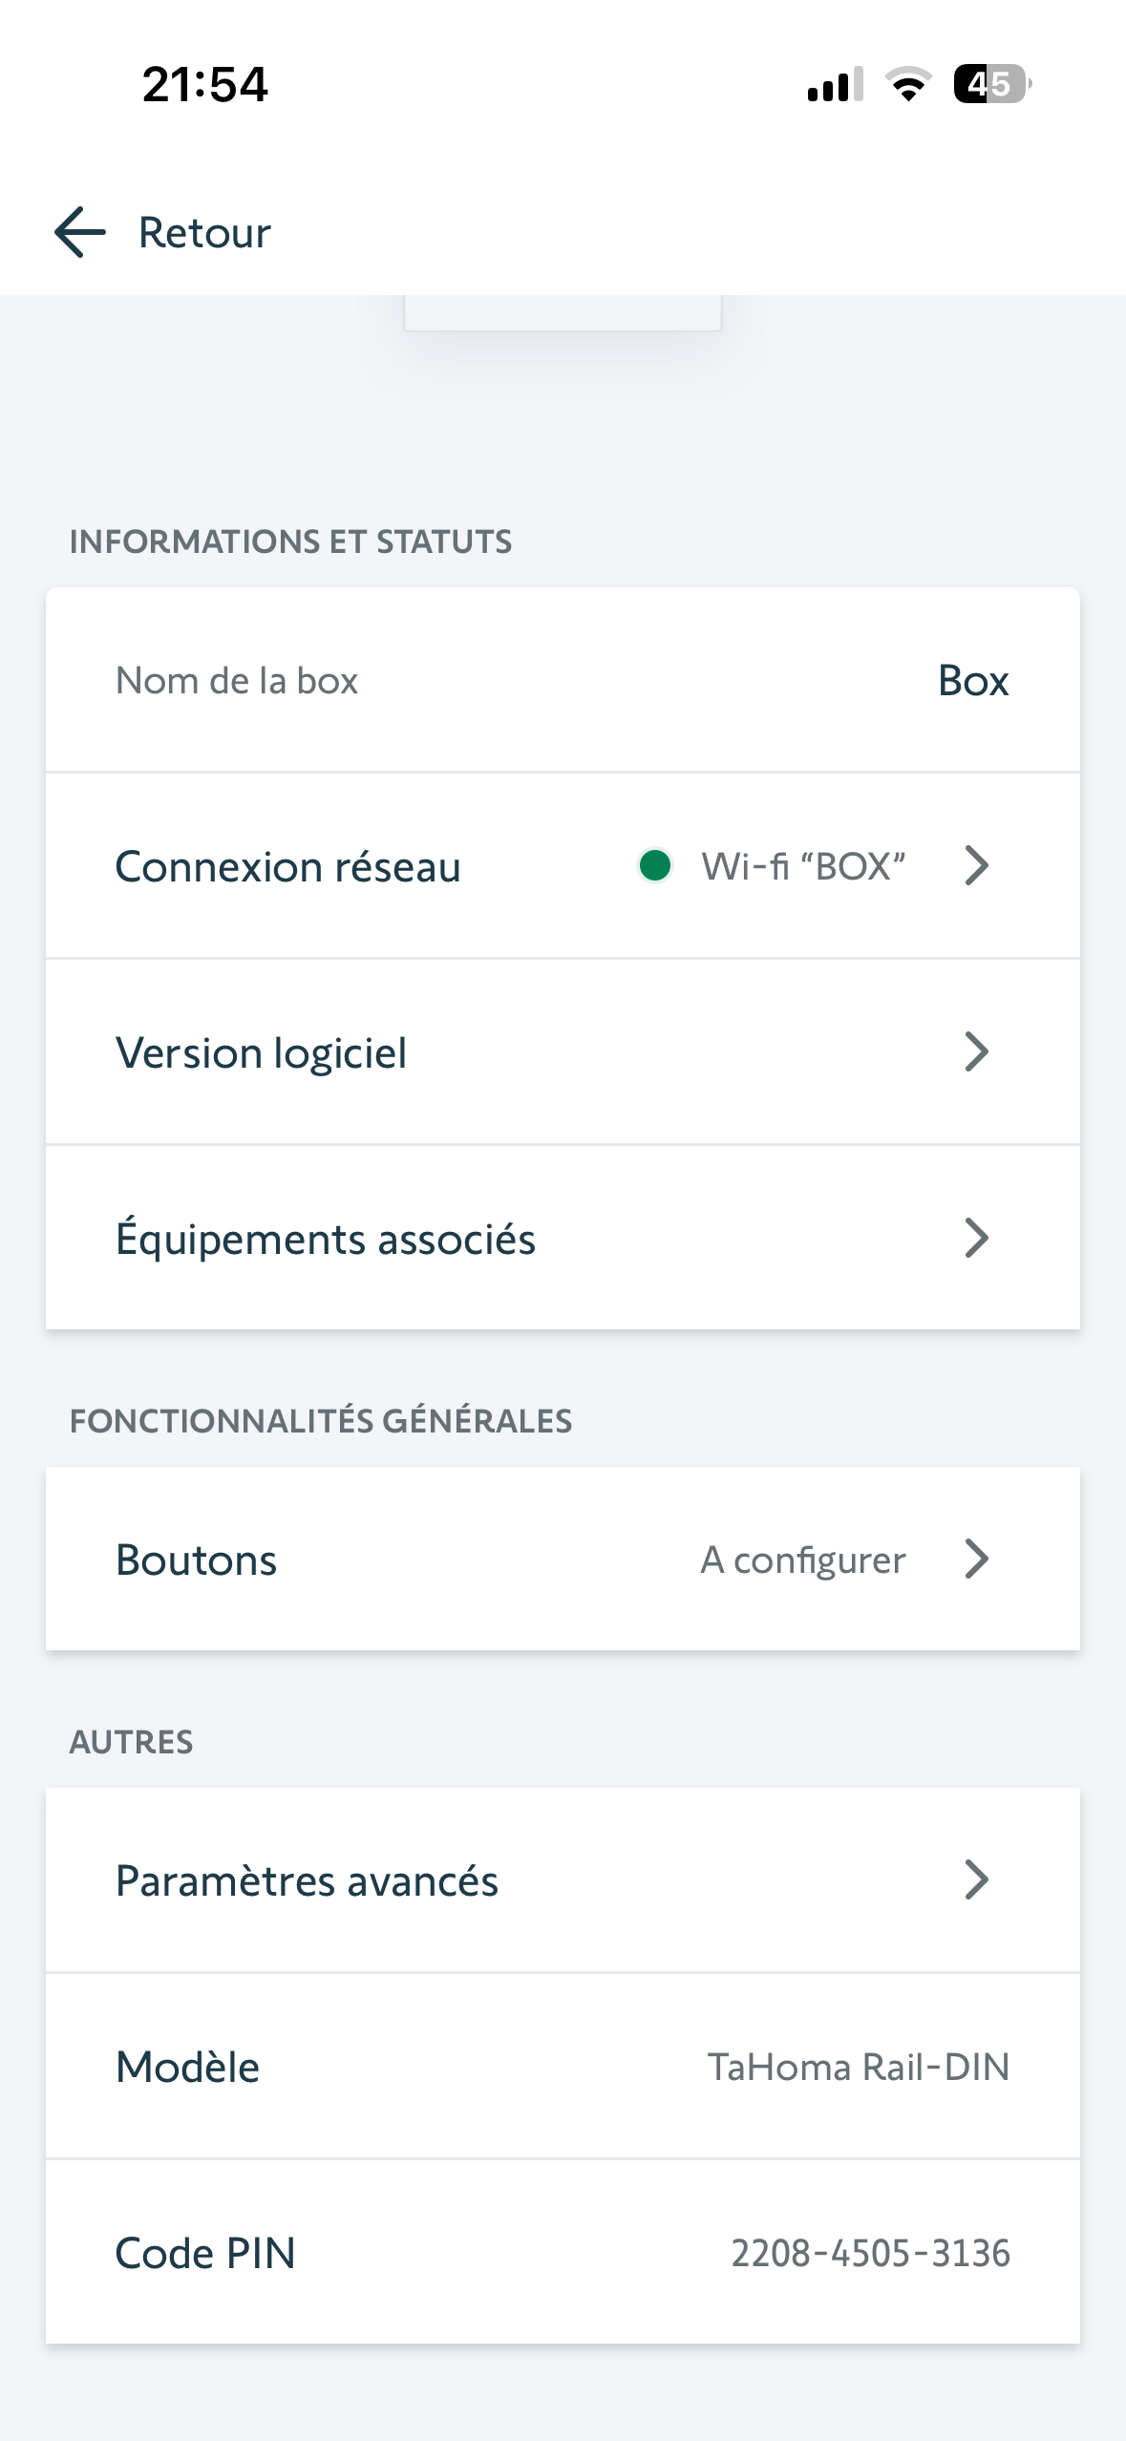Tap the Paramètres avancés chevron
The width and height of the screenshot is (1126, 2441).
click(x=976, y=1880)
